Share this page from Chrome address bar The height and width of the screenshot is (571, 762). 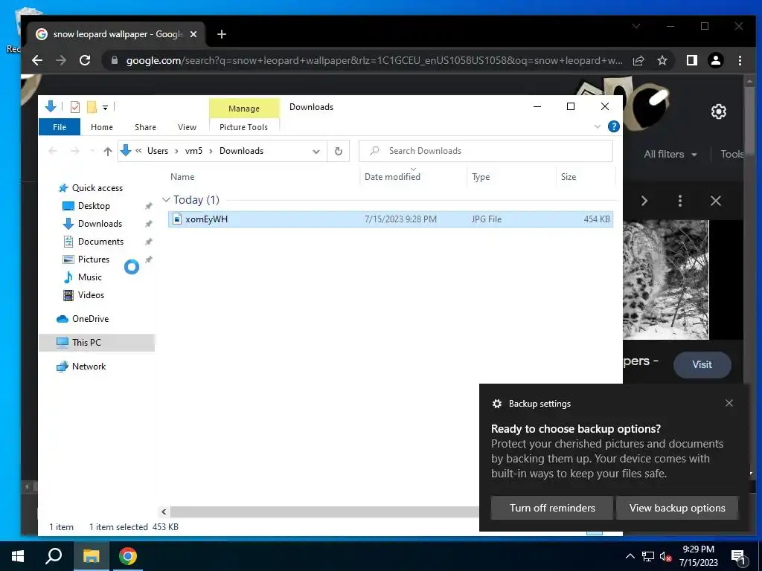click(638, 60)
